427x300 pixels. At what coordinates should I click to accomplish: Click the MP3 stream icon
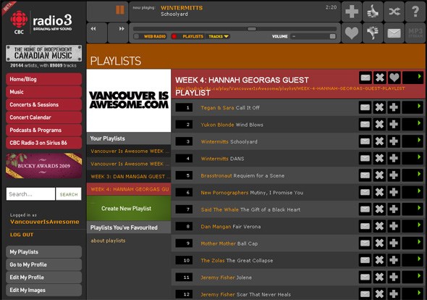point(415,33)
